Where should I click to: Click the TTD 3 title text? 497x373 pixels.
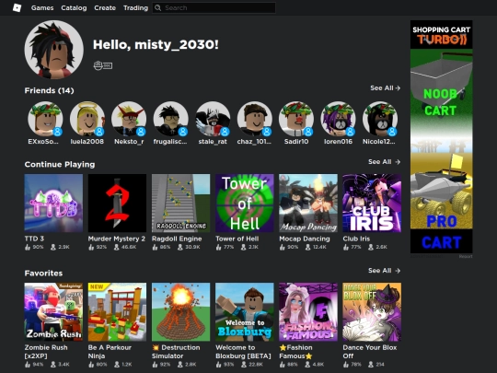pos(34,239)
